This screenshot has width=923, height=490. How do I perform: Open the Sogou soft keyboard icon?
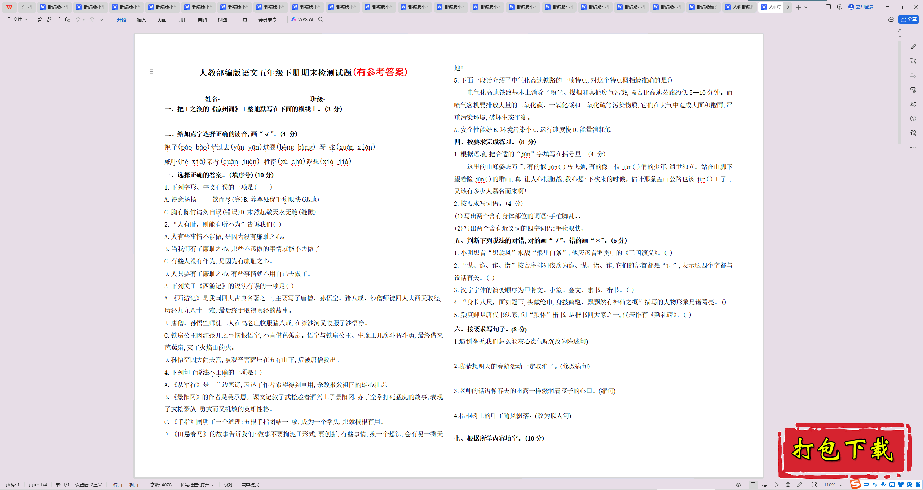click(x=892, y=485)
